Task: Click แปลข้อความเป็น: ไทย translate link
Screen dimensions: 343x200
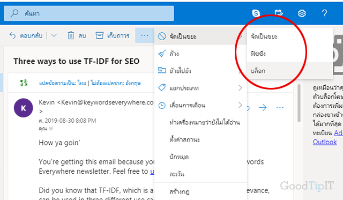Action: point(63,83)
